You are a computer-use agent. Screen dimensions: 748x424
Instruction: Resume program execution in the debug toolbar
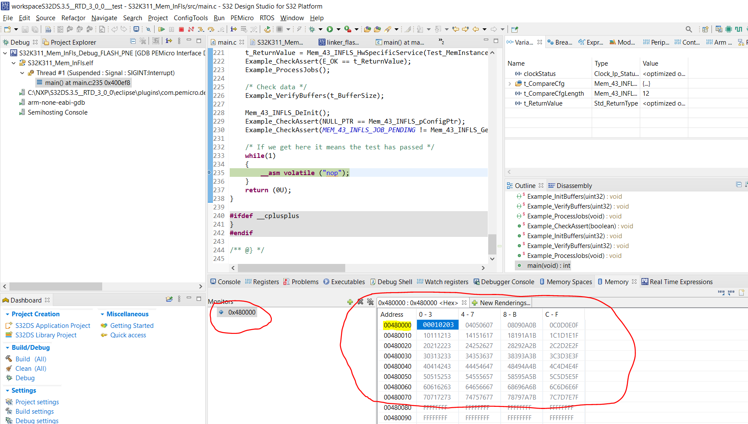tap(161, 29)
